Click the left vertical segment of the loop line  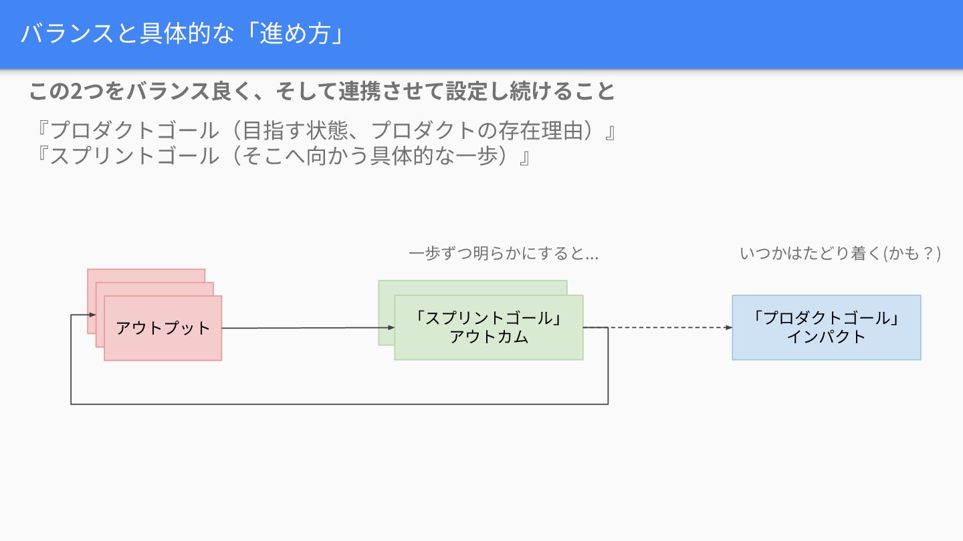click(x=71, y=361)
